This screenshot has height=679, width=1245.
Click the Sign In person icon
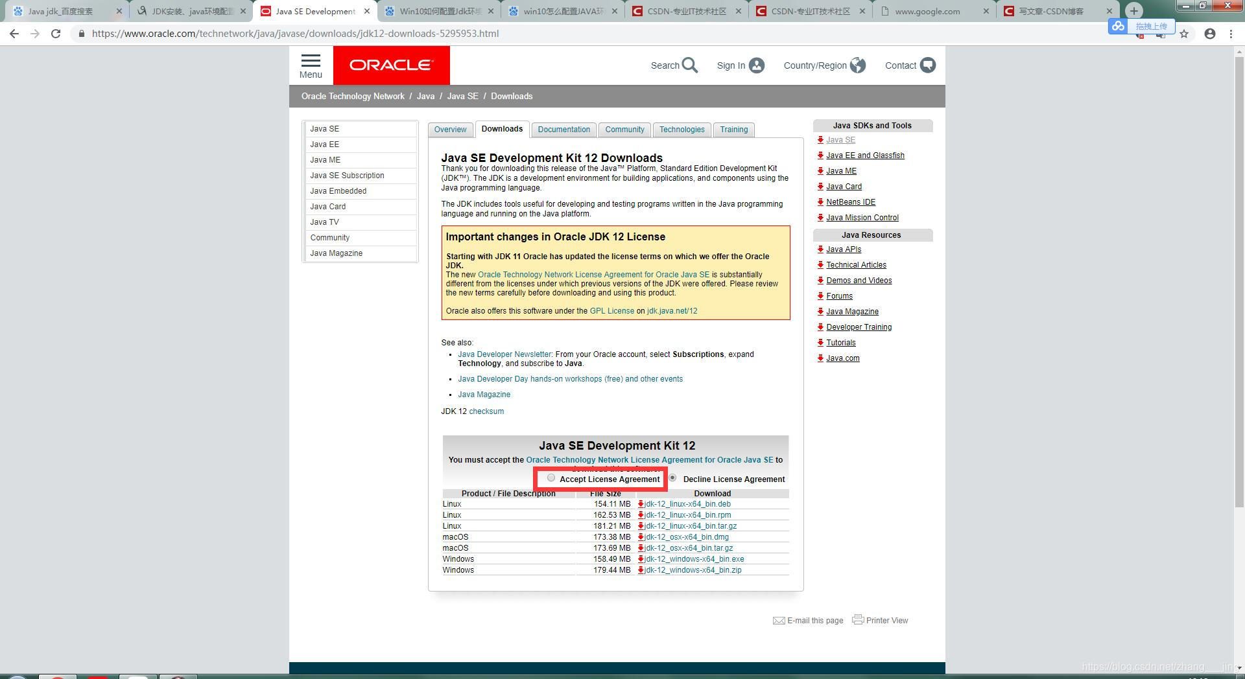click(756, 65)
